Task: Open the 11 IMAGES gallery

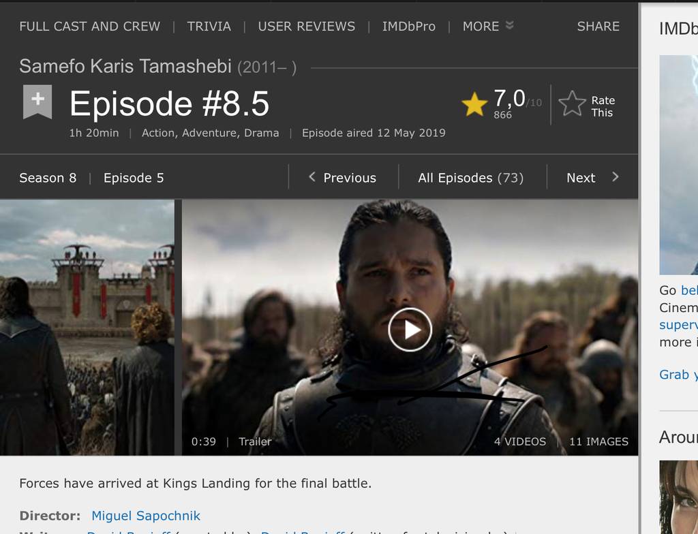Action: click(x=598, y=441)
